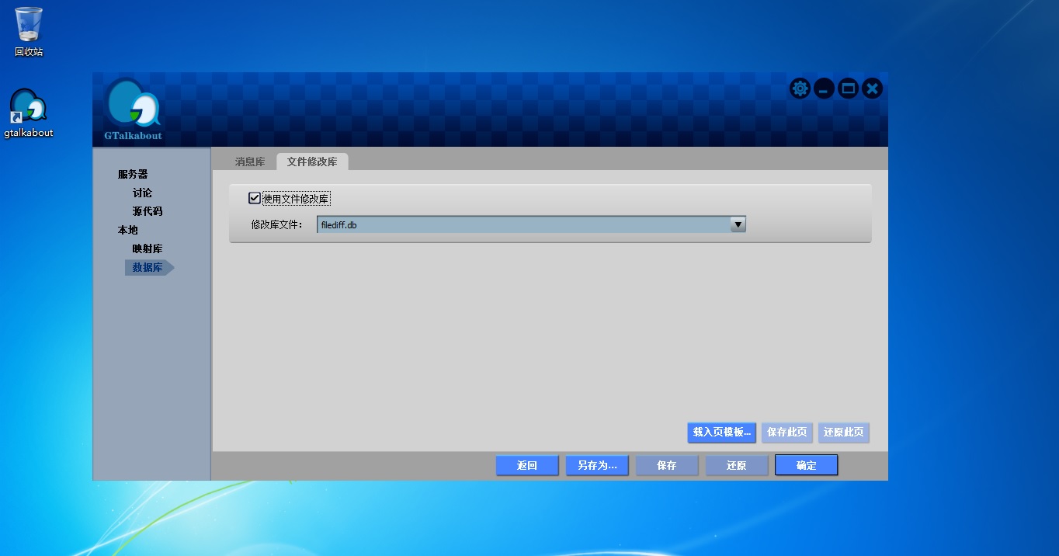1059x556 pixels.
Task: Click the 还原 button in bottom bar
Action: pos(737,465)
